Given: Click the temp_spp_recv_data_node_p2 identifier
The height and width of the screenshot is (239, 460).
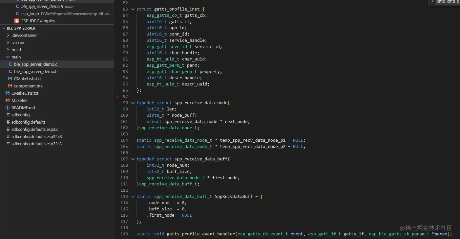Looking at the screenshot, I should click(x=253, y=147).
